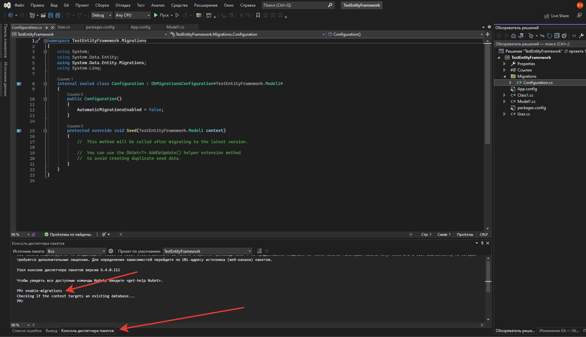Open NuGet settings gear in Package Manager Console

click(111, 251)
